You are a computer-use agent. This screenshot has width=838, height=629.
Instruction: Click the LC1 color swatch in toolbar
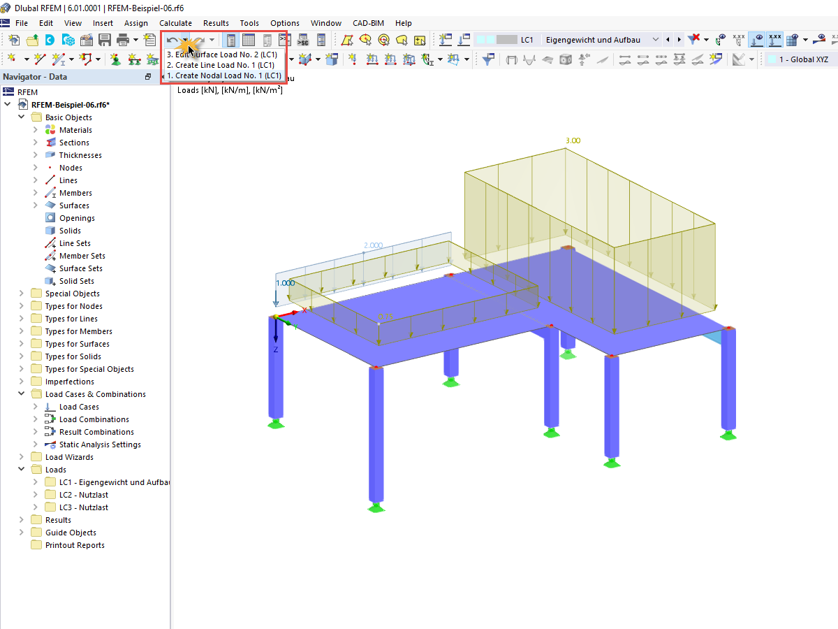click(507, 40)
